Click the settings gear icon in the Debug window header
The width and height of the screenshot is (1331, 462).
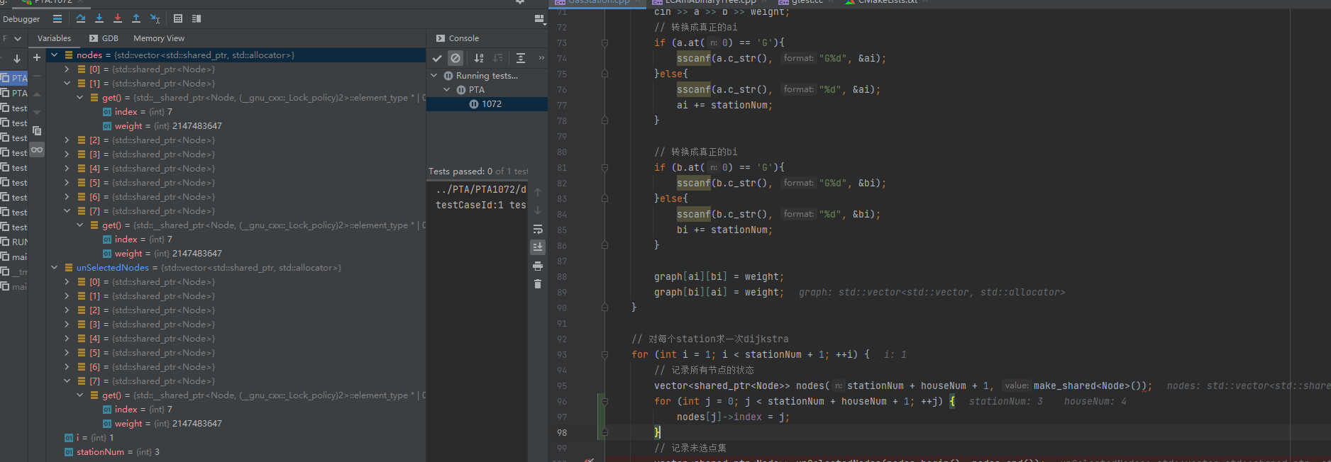(520, 2)
